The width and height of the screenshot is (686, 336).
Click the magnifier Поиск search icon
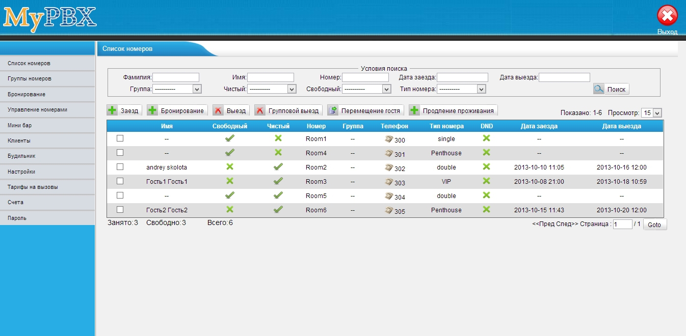599,89
